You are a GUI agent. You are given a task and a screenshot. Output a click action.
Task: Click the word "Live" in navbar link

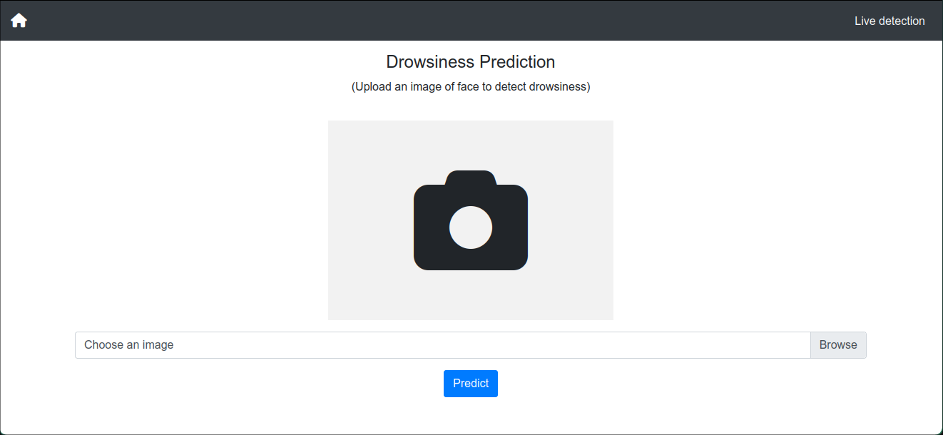(865, 21)
